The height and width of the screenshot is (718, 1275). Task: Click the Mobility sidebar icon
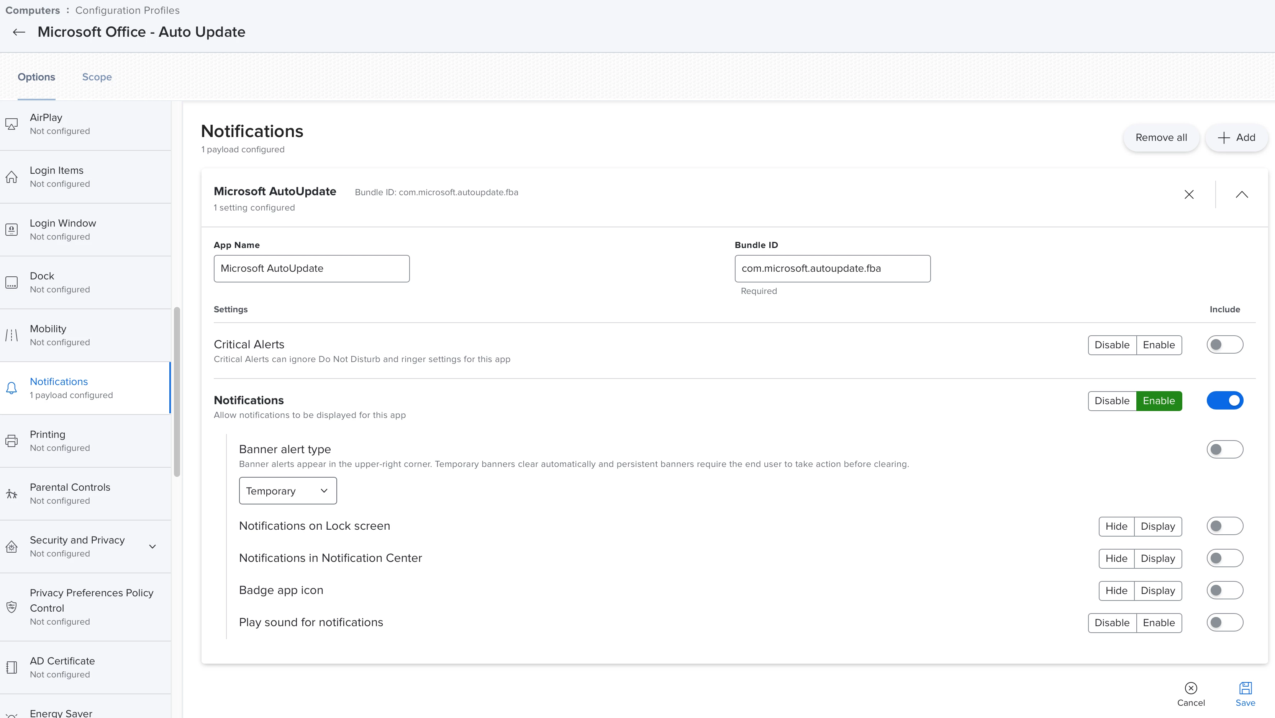coord(11,335)
